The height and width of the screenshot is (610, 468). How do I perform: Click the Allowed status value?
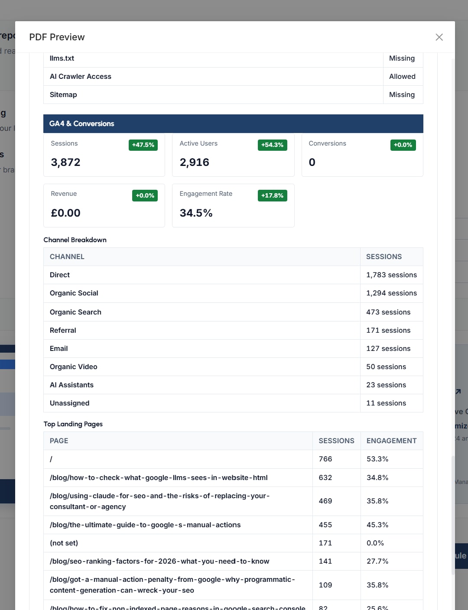click(x=402, y=76)
